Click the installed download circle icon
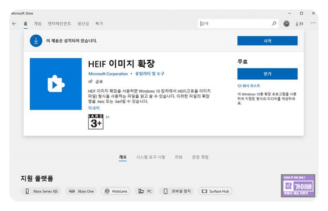This screenshot has width=328, height=211. (x=36, y=40)
